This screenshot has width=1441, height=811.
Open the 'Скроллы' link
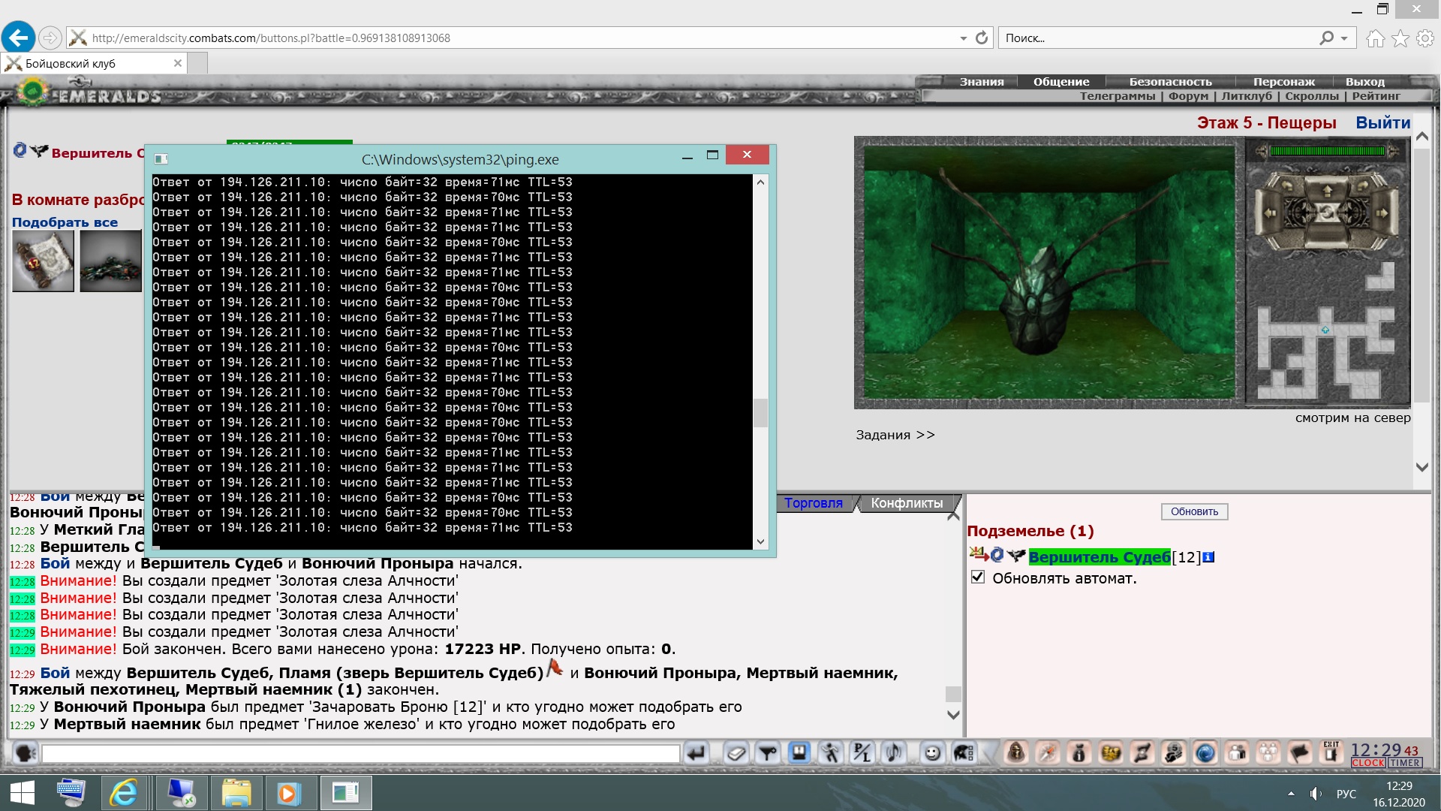point(1311,96)
